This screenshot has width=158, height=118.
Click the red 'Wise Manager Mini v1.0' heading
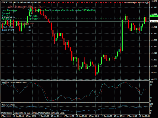pos(24,7)
